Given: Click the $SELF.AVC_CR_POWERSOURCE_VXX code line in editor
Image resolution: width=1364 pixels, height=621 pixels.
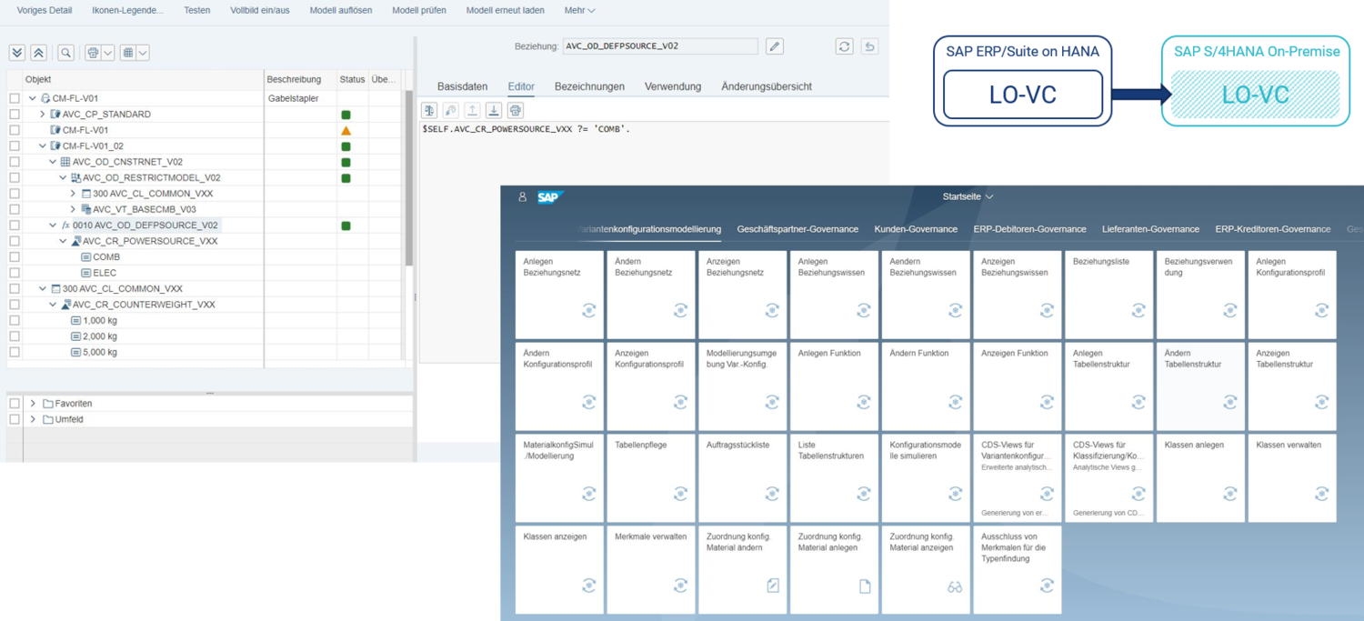Looking at the screenshot, I should [x=527, y=129].
